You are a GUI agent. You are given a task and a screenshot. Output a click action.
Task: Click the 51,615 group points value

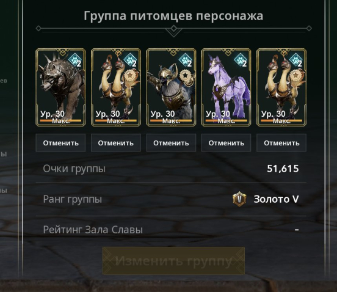pos(283,169)
